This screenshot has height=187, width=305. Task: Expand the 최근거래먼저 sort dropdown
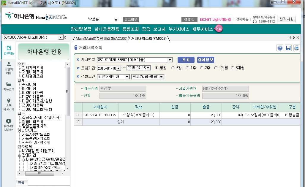[127, 77]
